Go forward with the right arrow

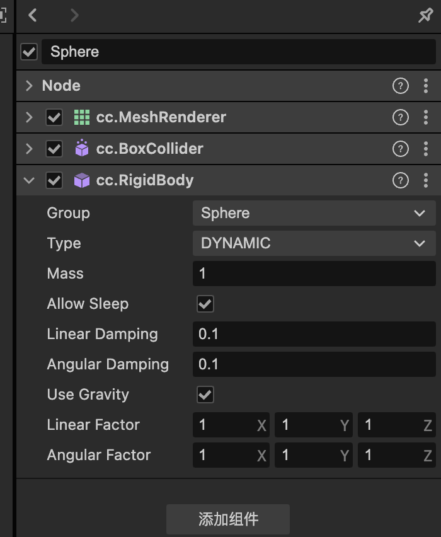74,16
